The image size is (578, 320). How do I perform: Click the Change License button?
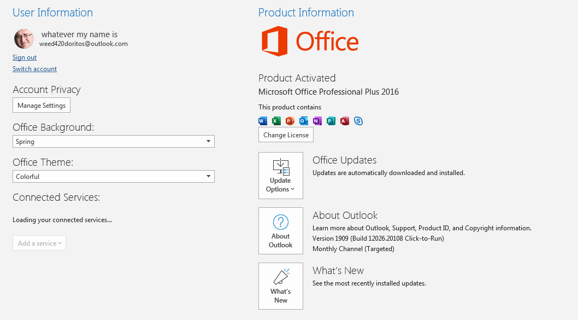286,135
